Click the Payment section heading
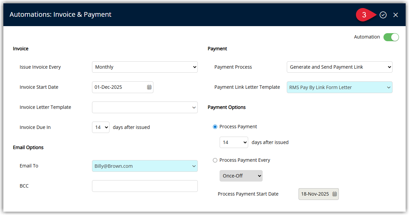This screenshot has width=409, height=215. [x=217, y=49]
